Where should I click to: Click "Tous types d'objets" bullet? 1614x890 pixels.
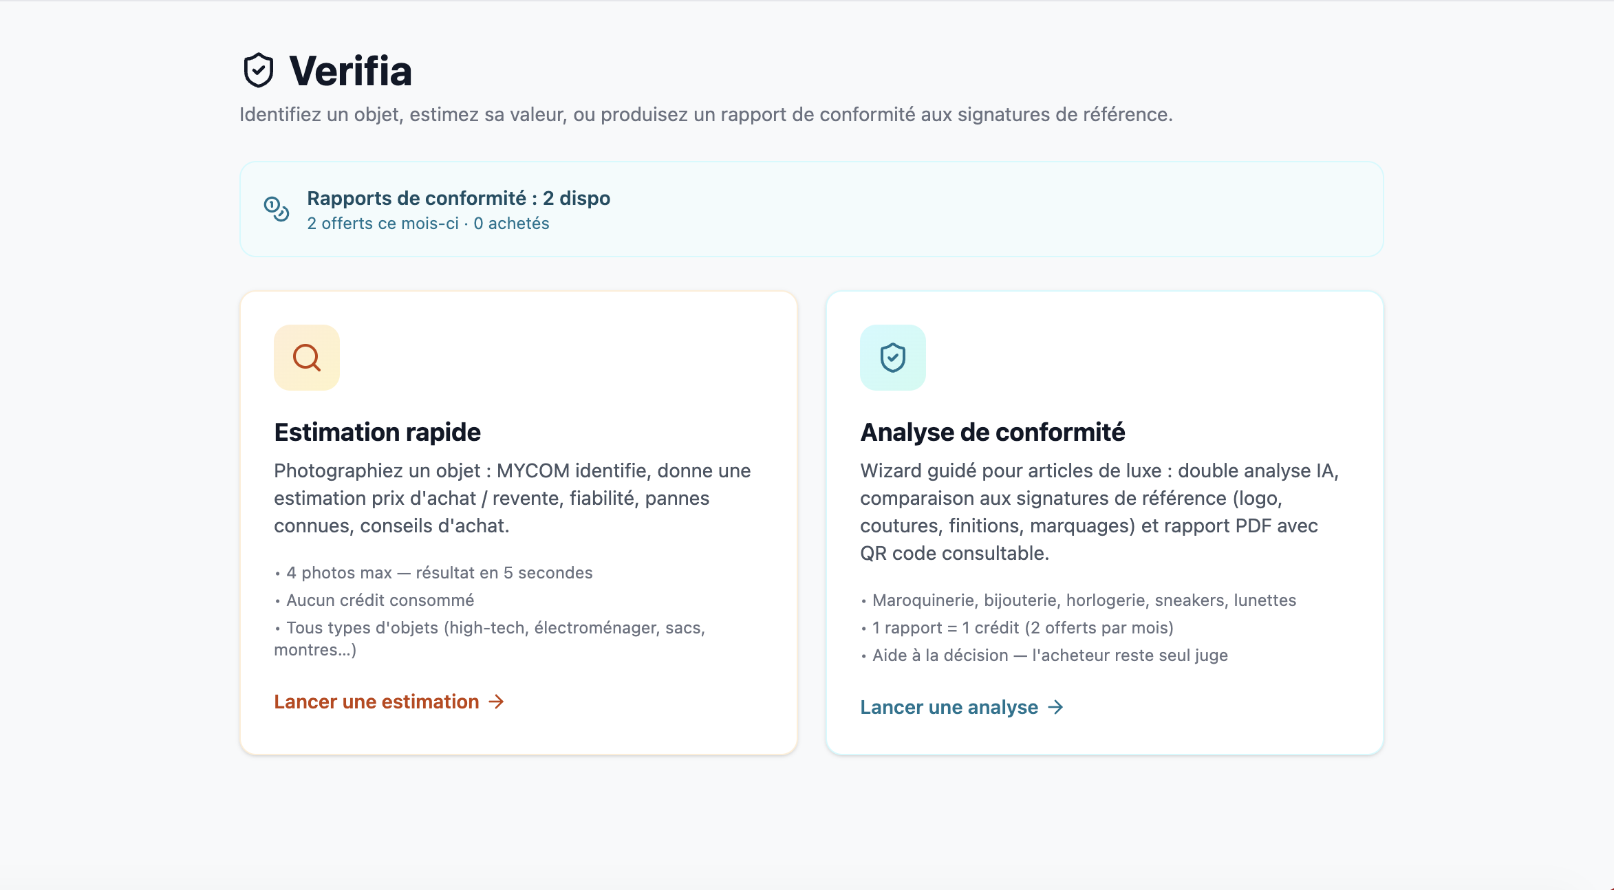pos(490,638)
